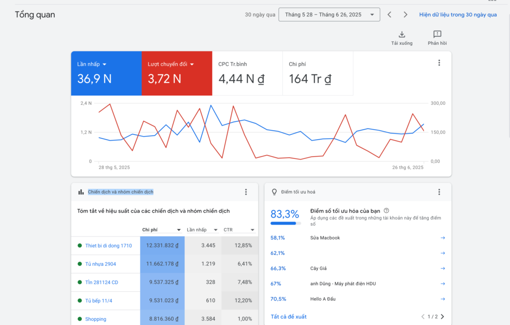Select the Chi phí metric card
Image resolution: width=510 pixels, height=325 pixels.
click(318, 74)
